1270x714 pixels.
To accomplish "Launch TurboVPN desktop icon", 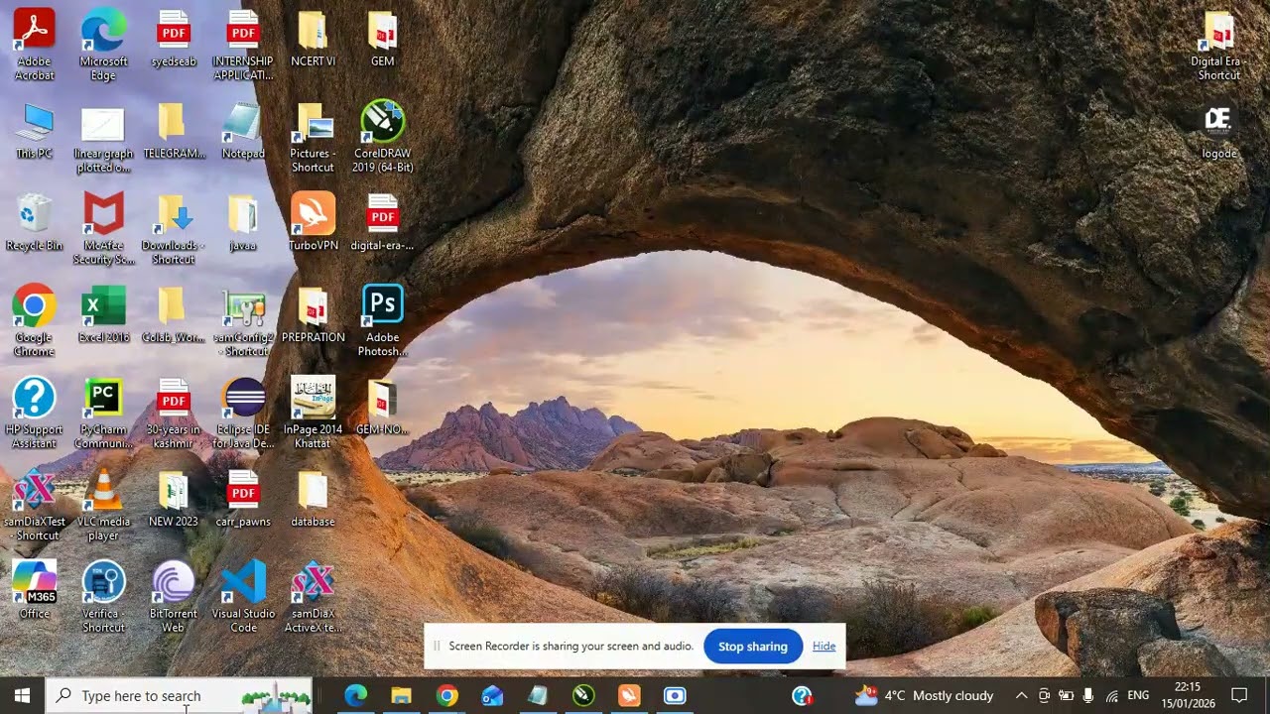I will point(313,223).
